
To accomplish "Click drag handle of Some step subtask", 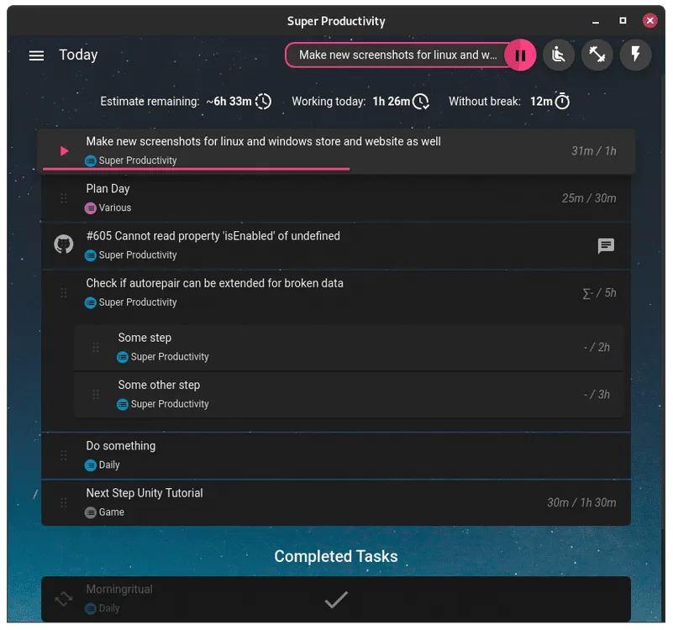I will (x=96, y=347).
